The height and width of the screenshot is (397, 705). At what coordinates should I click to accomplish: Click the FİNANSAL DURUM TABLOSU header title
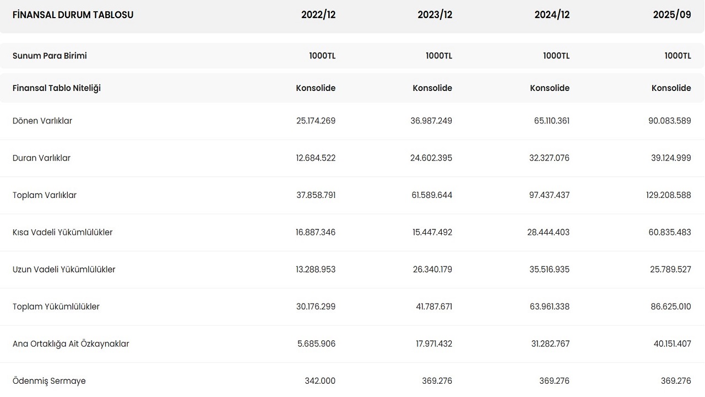tap(73, 15)
